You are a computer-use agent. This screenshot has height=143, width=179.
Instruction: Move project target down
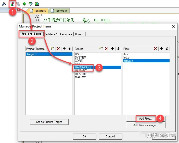70,49
